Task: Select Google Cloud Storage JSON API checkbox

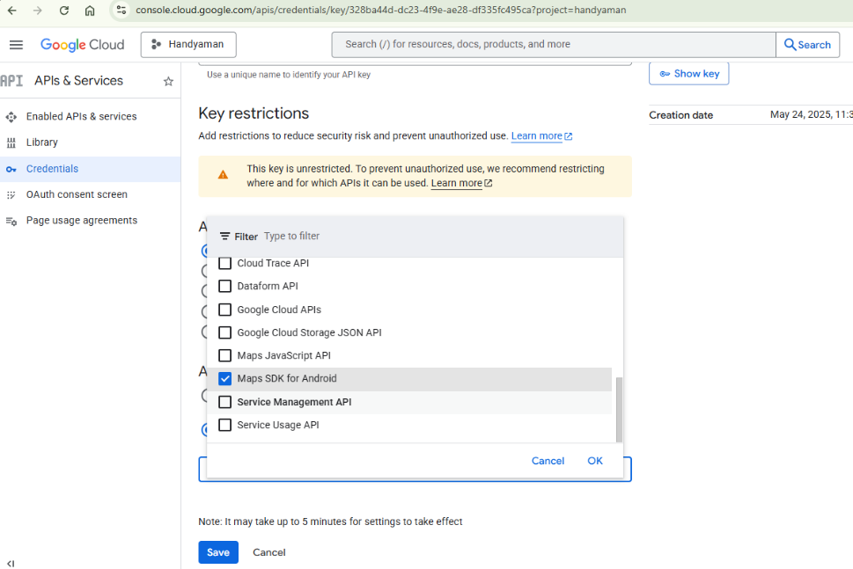Action: tap(225, 332)
